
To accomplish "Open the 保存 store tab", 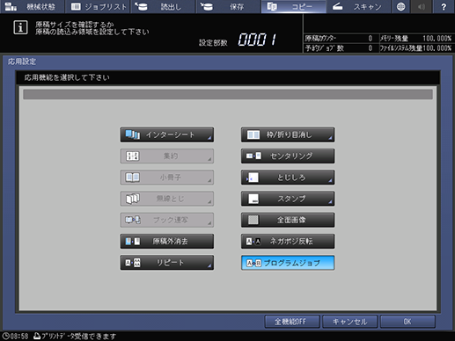I will (228, 6).
